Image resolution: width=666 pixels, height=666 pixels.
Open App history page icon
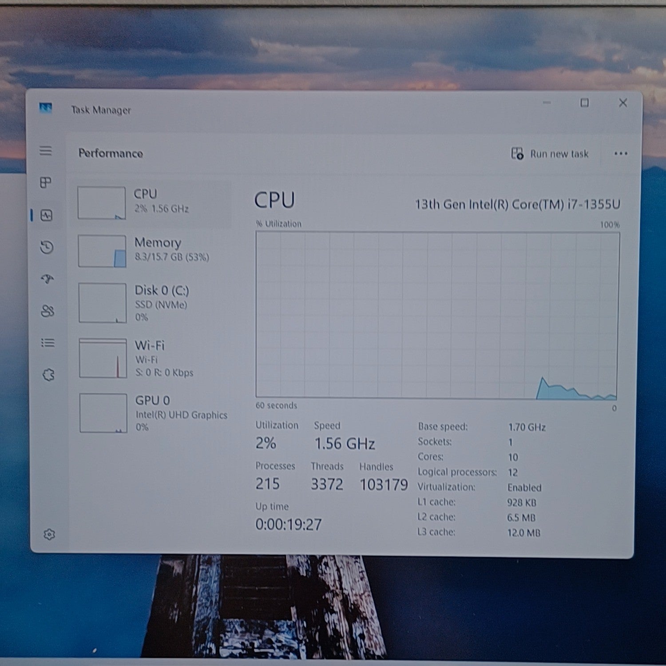click(x=47, y=247)
